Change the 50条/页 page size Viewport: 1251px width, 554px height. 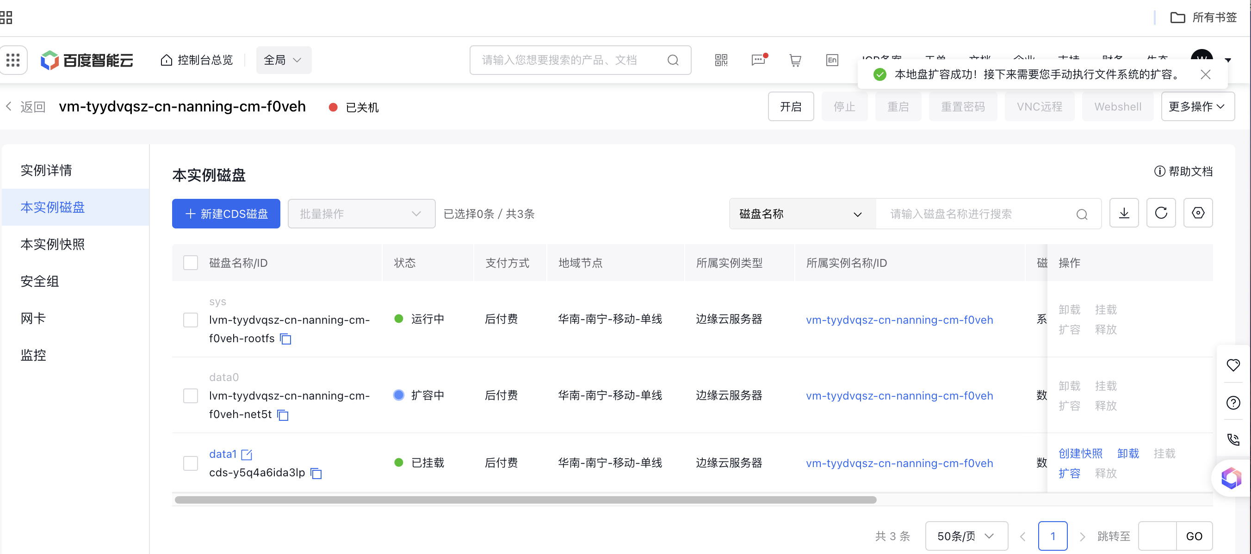coord(966,536)
